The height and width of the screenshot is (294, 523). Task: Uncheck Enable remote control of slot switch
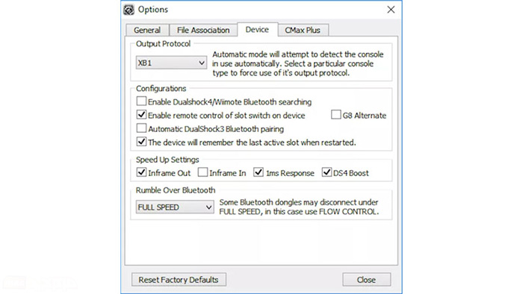141,114
